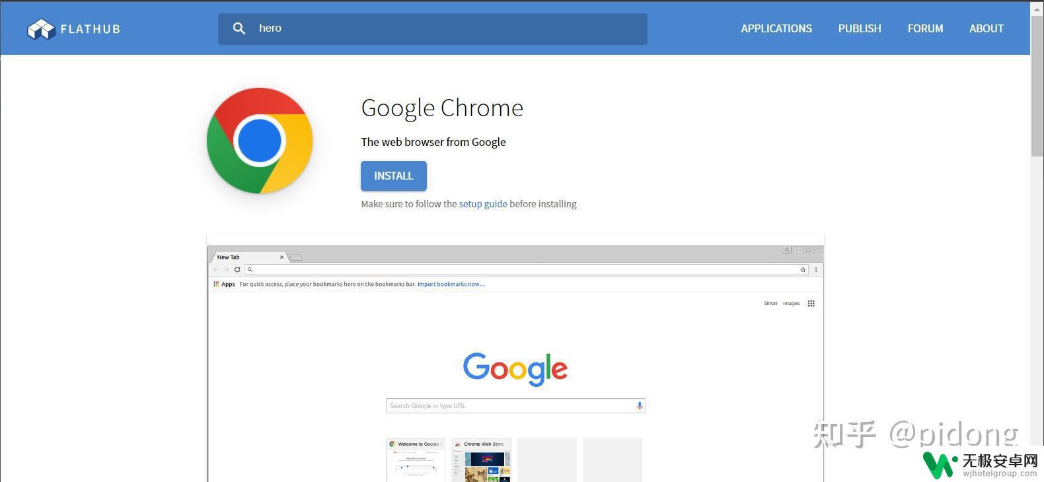Click the magnifier icon in the search bar
This screenshot has height=482, width=1044.
coord(239,28)
